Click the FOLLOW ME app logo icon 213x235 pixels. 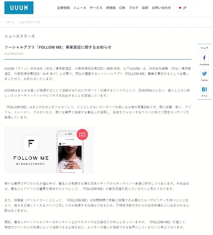tap(31, 143)
